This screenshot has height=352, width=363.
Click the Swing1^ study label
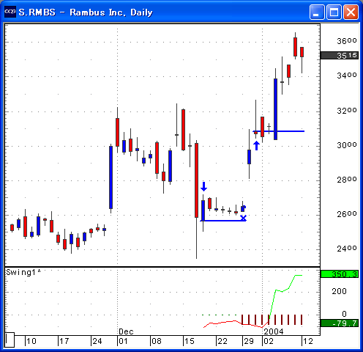[23, 272]
